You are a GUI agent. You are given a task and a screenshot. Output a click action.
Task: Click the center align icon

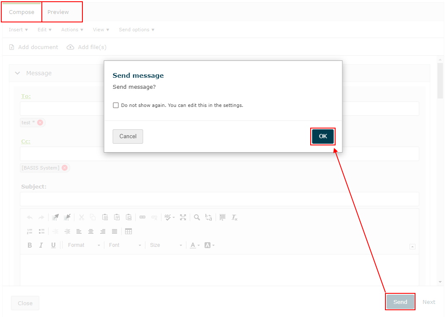(x=90, y=231)
